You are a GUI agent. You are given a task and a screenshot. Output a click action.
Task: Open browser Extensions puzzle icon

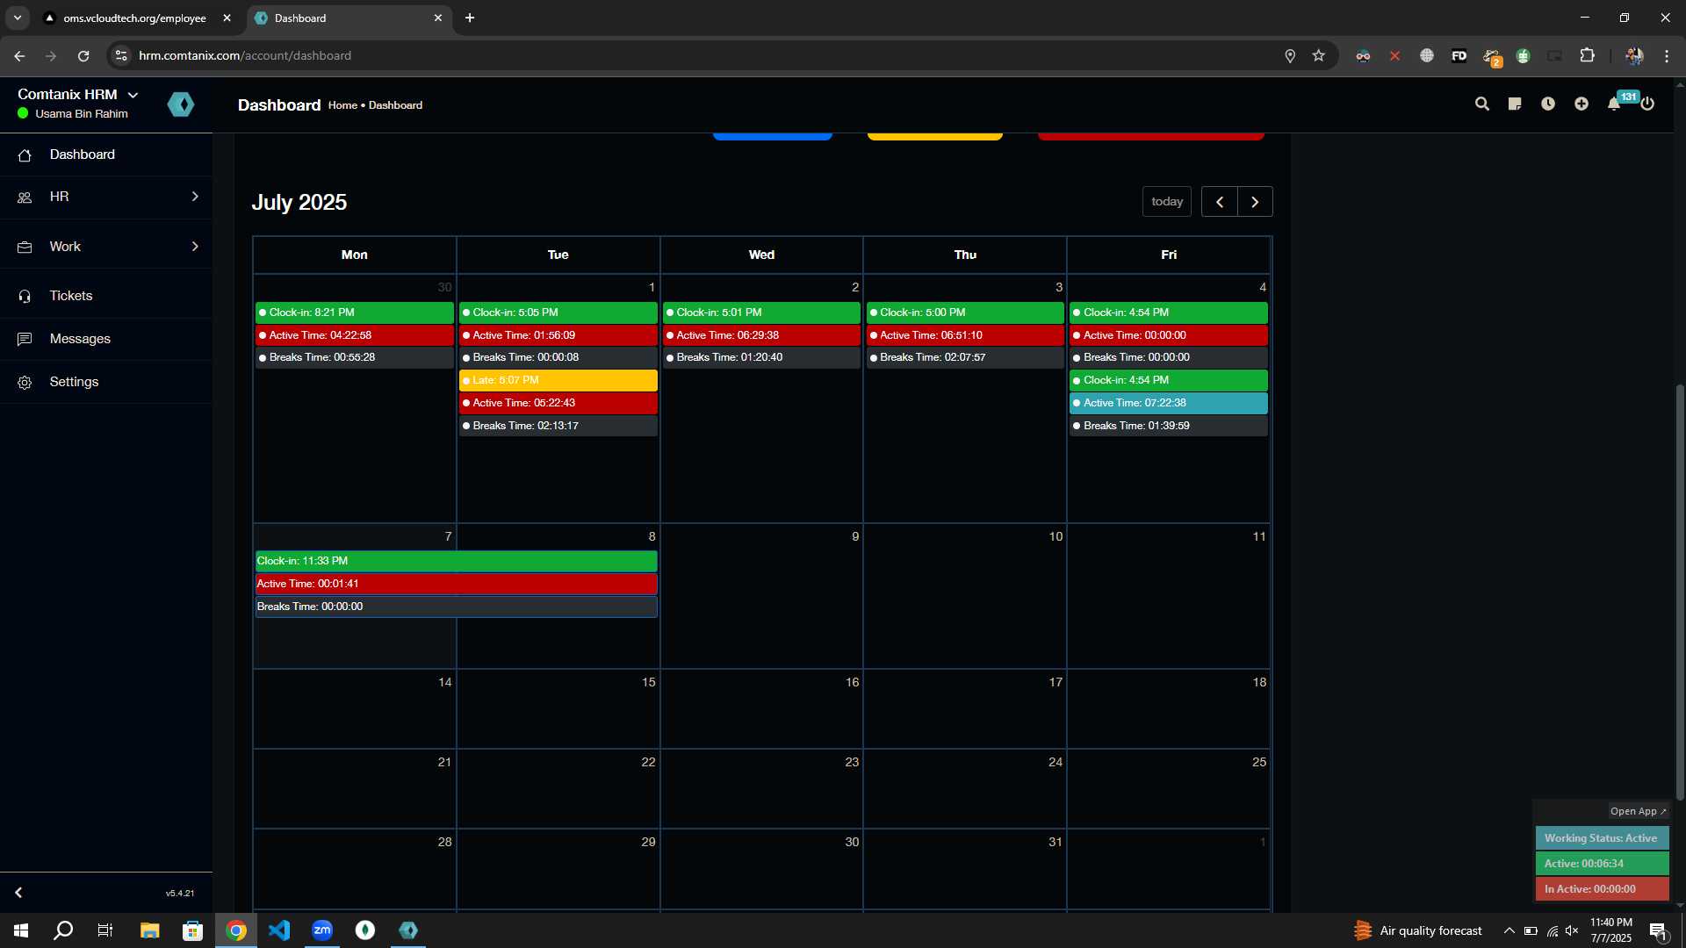(1587, 55)
